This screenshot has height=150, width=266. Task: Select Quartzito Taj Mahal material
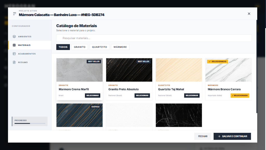(x=192, y=95)
